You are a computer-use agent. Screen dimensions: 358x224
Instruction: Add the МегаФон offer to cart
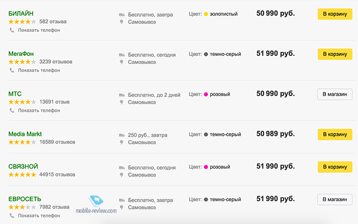pyautogui.click(x=335, y=54)
